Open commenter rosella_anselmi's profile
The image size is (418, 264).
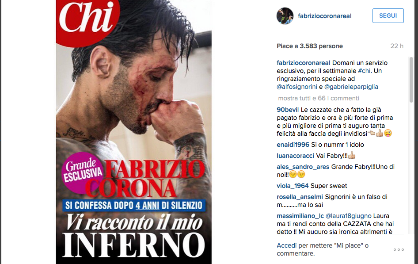[300, 197]
